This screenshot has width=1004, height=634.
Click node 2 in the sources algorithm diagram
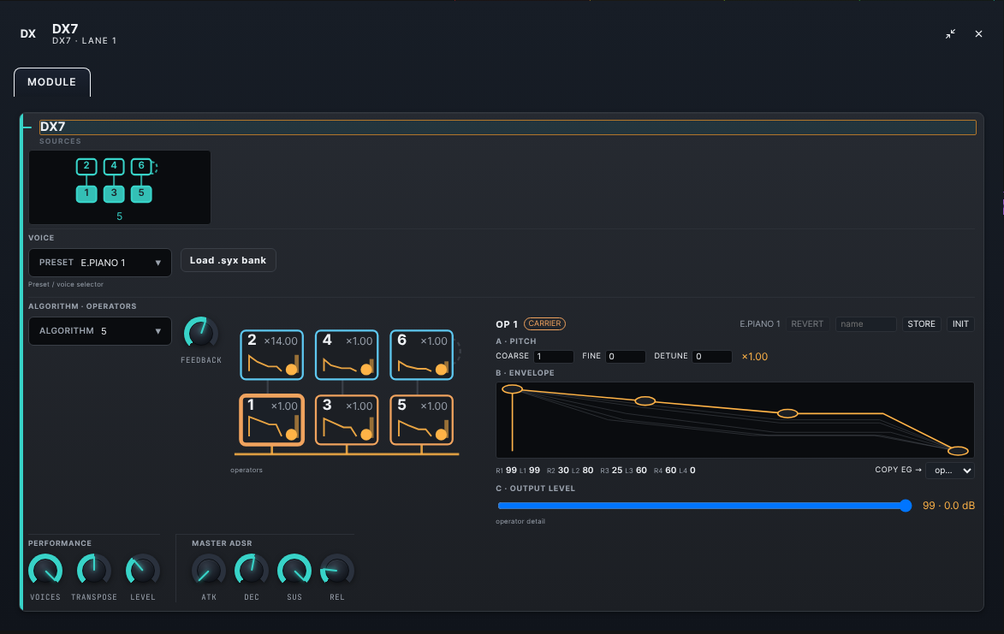[86, 166]
